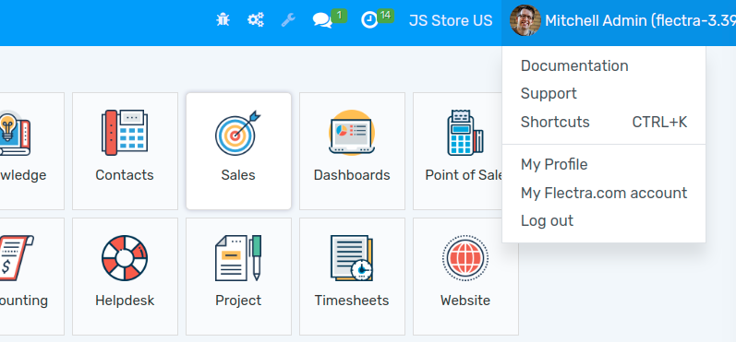Click the Contacts label text
Image resolution: width=736 pixels, height=342 pixels.
(x=125, y=175)
